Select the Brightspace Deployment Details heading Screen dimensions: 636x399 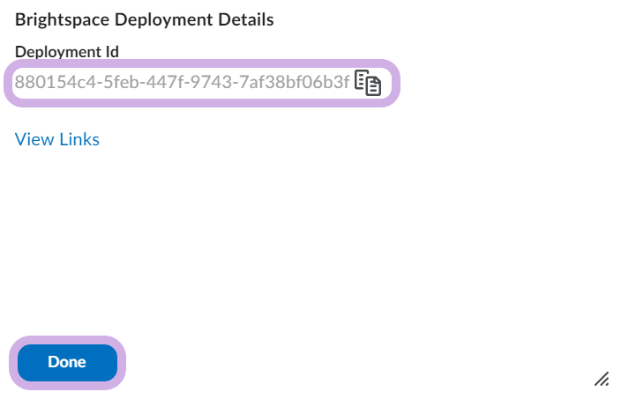pyautogui.click(x=145, y=20)
